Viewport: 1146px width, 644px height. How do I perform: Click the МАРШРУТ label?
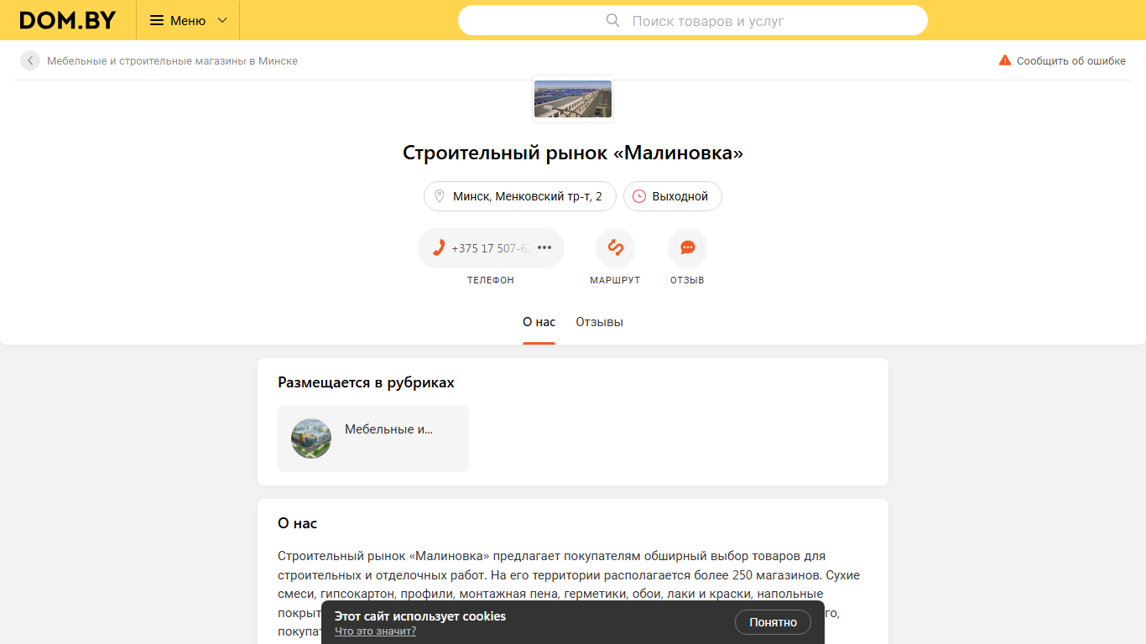click(x=615, y=280)
